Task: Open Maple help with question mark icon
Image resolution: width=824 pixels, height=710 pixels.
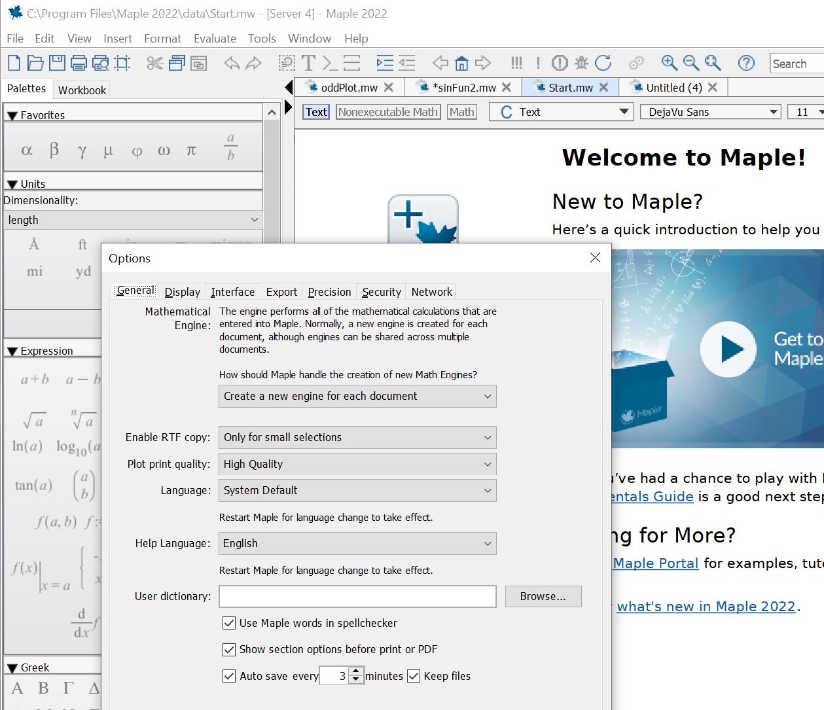Action: 746,63
